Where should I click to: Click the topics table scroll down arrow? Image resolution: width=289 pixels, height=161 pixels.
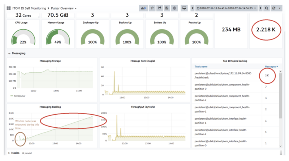[281, 146]
